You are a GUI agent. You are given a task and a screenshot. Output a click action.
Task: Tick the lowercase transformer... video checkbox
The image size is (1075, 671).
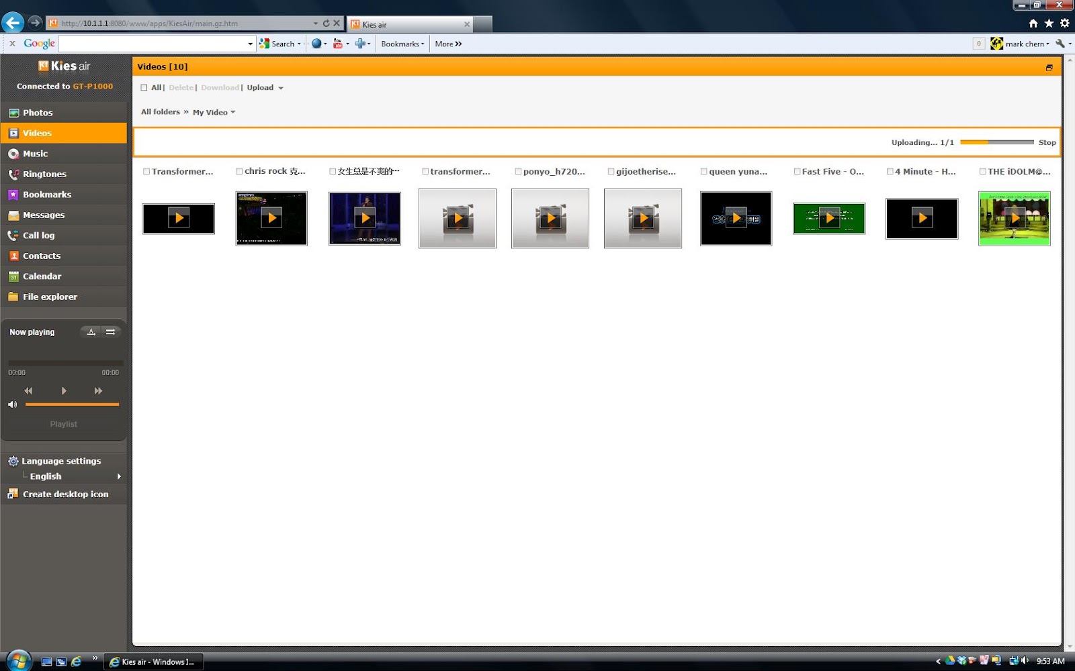click(425, 172)
